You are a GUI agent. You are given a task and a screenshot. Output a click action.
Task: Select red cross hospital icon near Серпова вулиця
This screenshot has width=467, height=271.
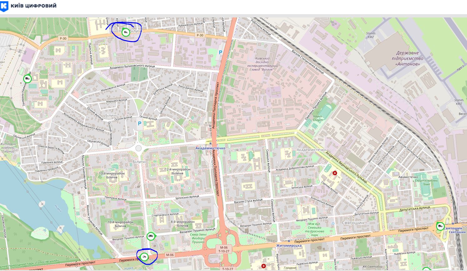(x=335, y=173)
